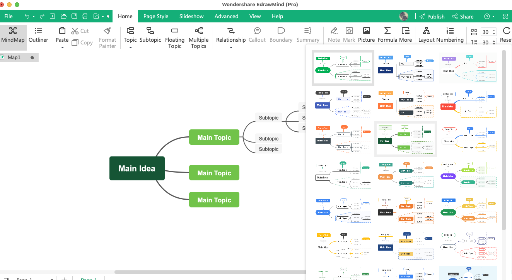Open the File menu

click(x=9, y=16)
